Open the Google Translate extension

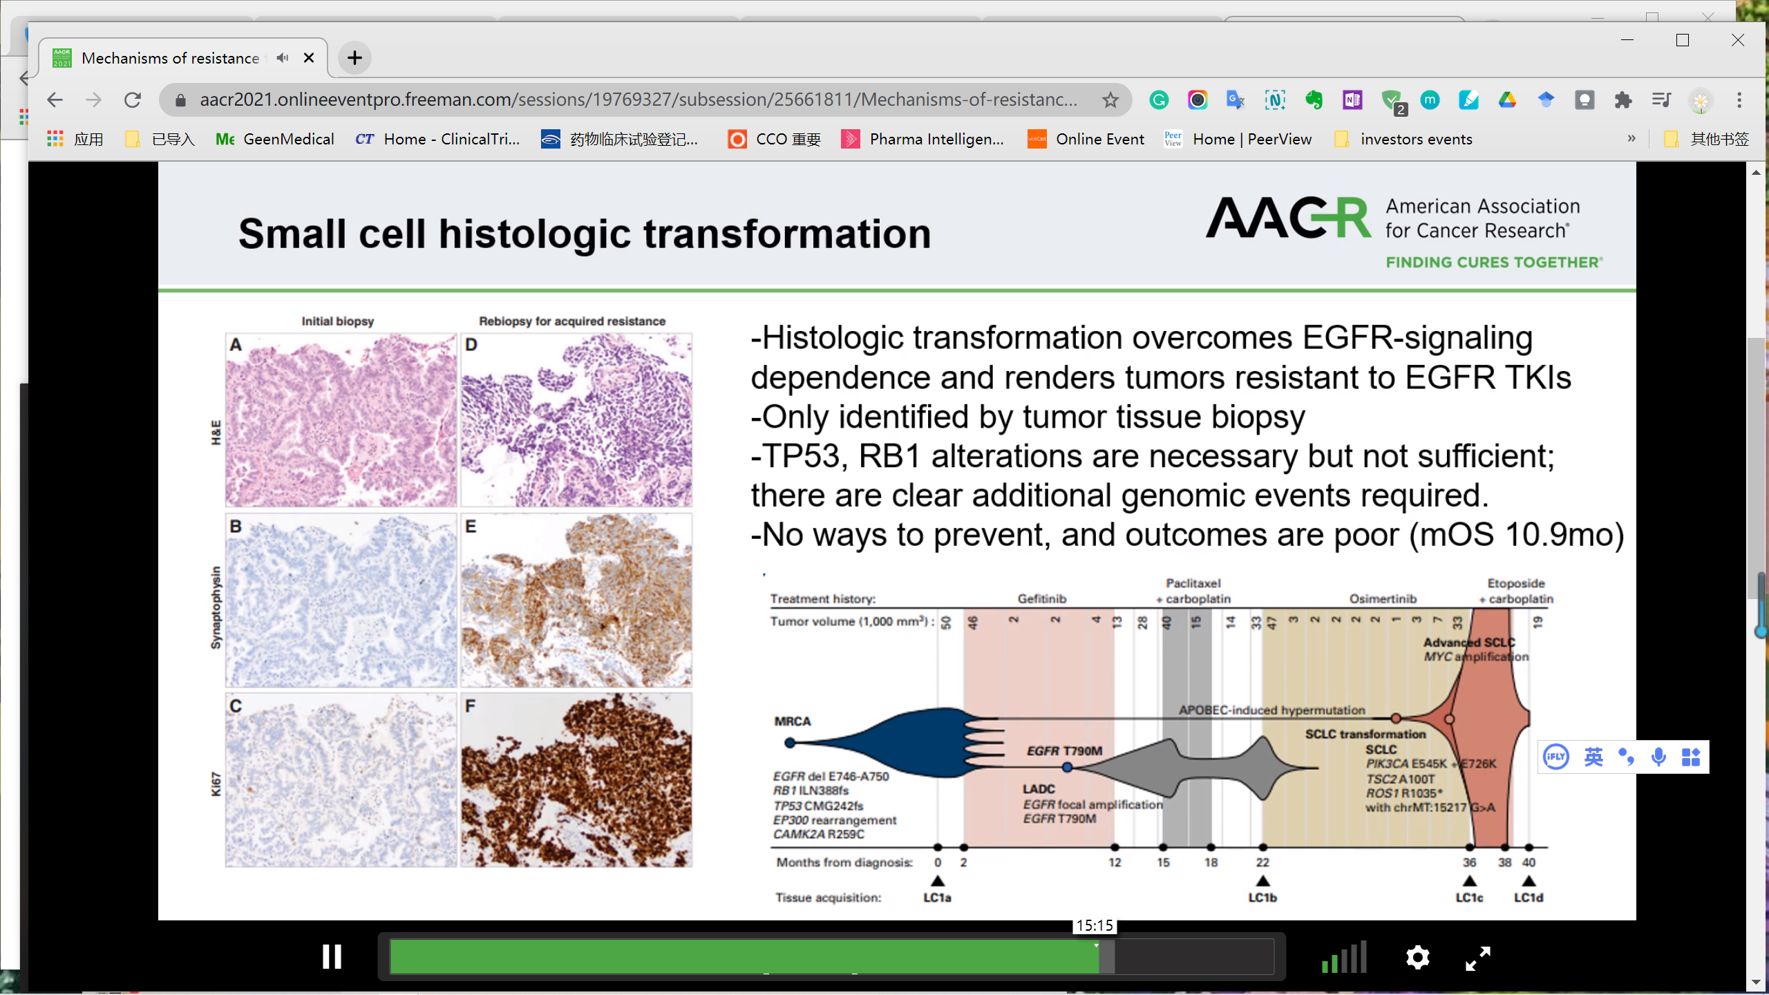(1236, 100)
